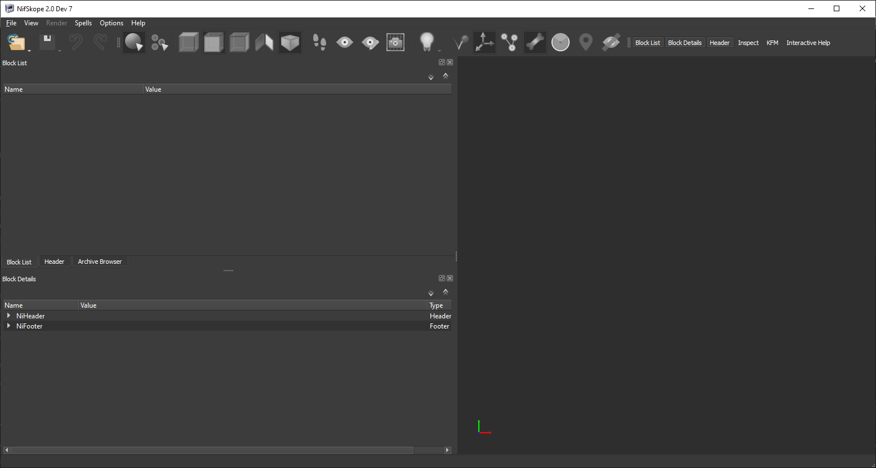876x468 pixels.
Task: Click the plain eye view icon
Action: pyautogui.click(x=345, y=43)
